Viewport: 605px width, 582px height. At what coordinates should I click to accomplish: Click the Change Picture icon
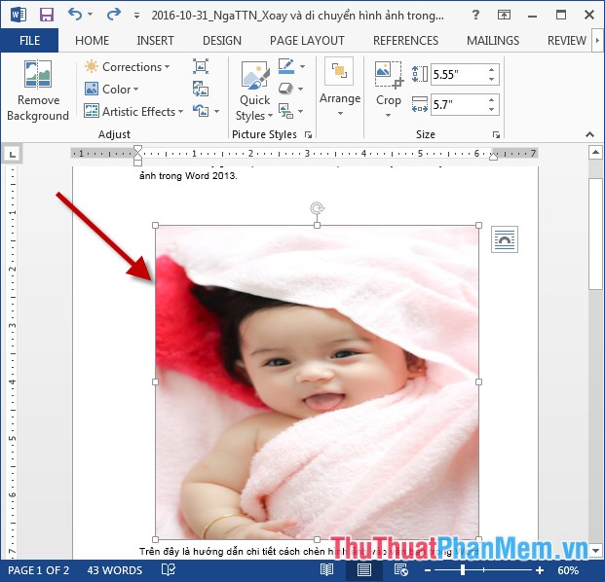[201, 89]
